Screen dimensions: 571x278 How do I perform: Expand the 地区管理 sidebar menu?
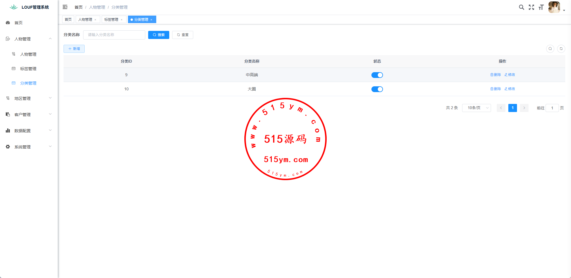(x=29, y=98)
